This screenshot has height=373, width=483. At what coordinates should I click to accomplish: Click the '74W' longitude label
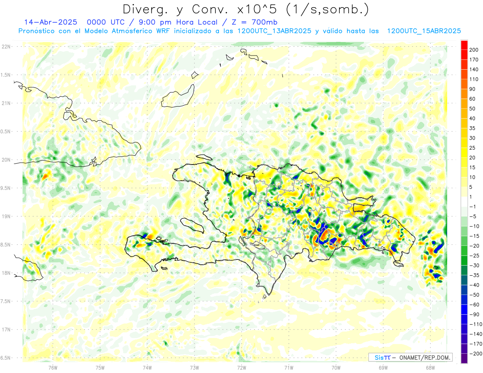point(147,367)
